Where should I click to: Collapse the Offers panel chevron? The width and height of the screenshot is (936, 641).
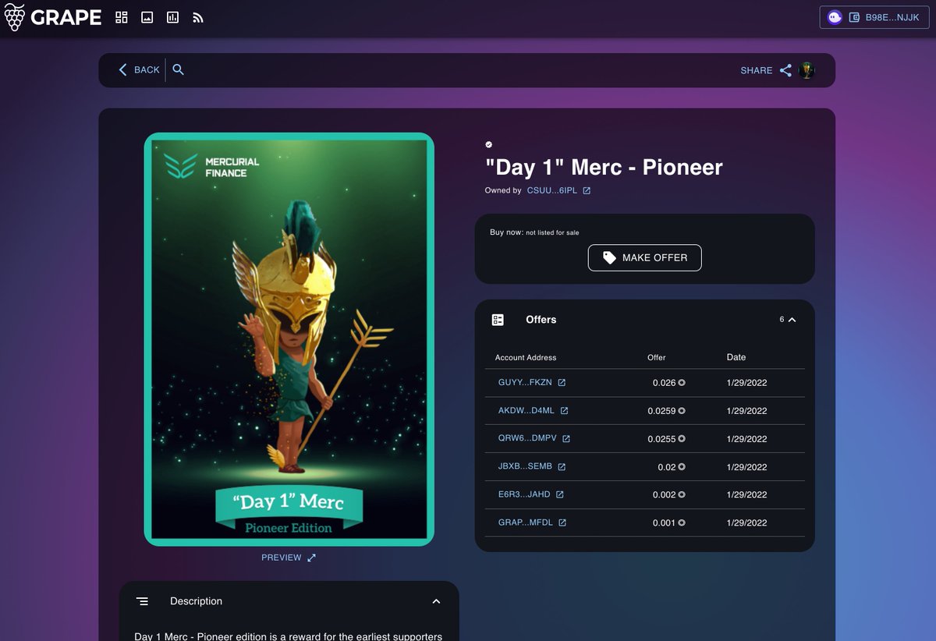pyautogui.click(x=792, y=320)
